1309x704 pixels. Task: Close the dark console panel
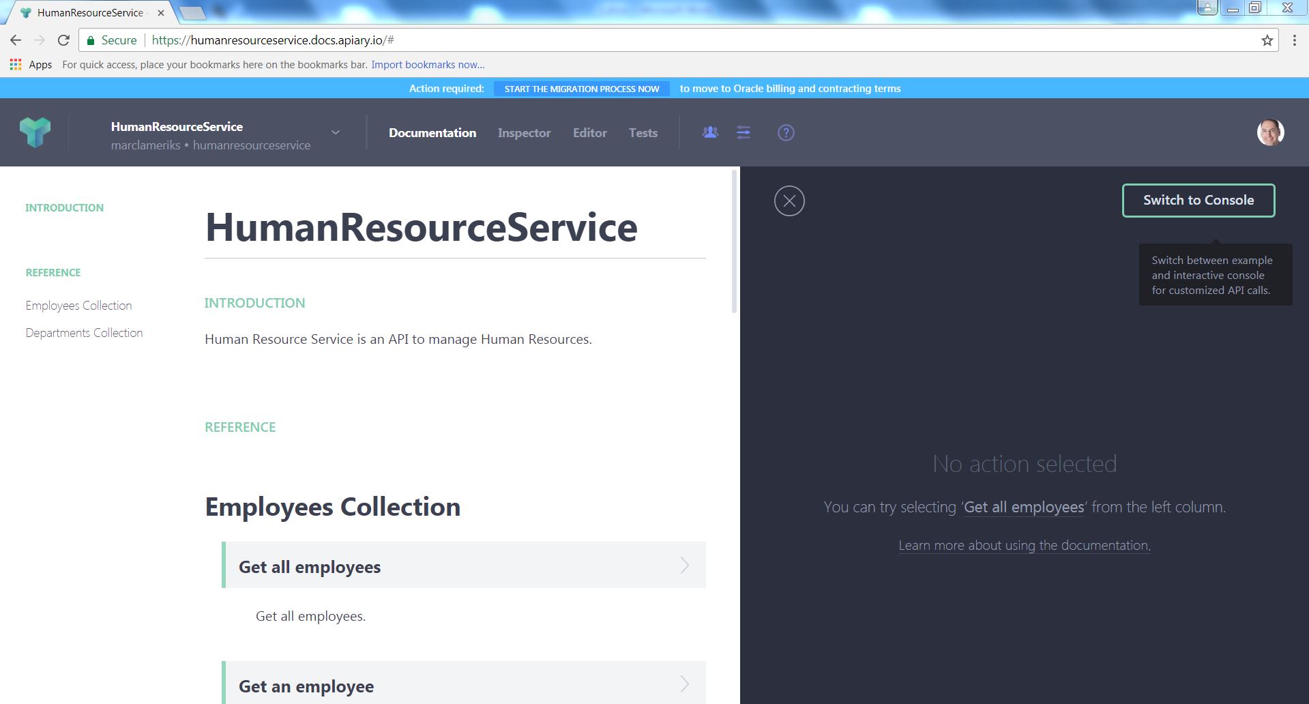[x=789, y=201]
